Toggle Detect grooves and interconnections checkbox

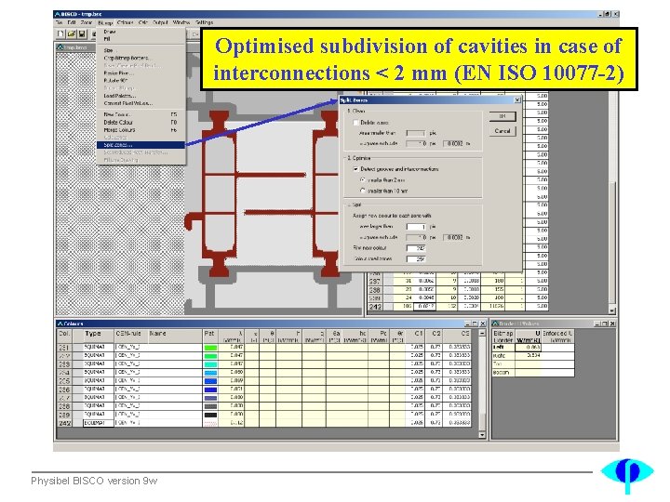point(355,169)
